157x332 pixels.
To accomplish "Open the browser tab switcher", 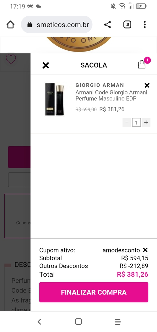I will coord(127,25).
